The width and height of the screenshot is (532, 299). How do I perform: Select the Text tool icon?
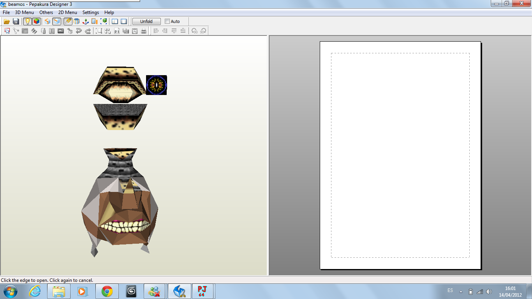tap(52, 31)
